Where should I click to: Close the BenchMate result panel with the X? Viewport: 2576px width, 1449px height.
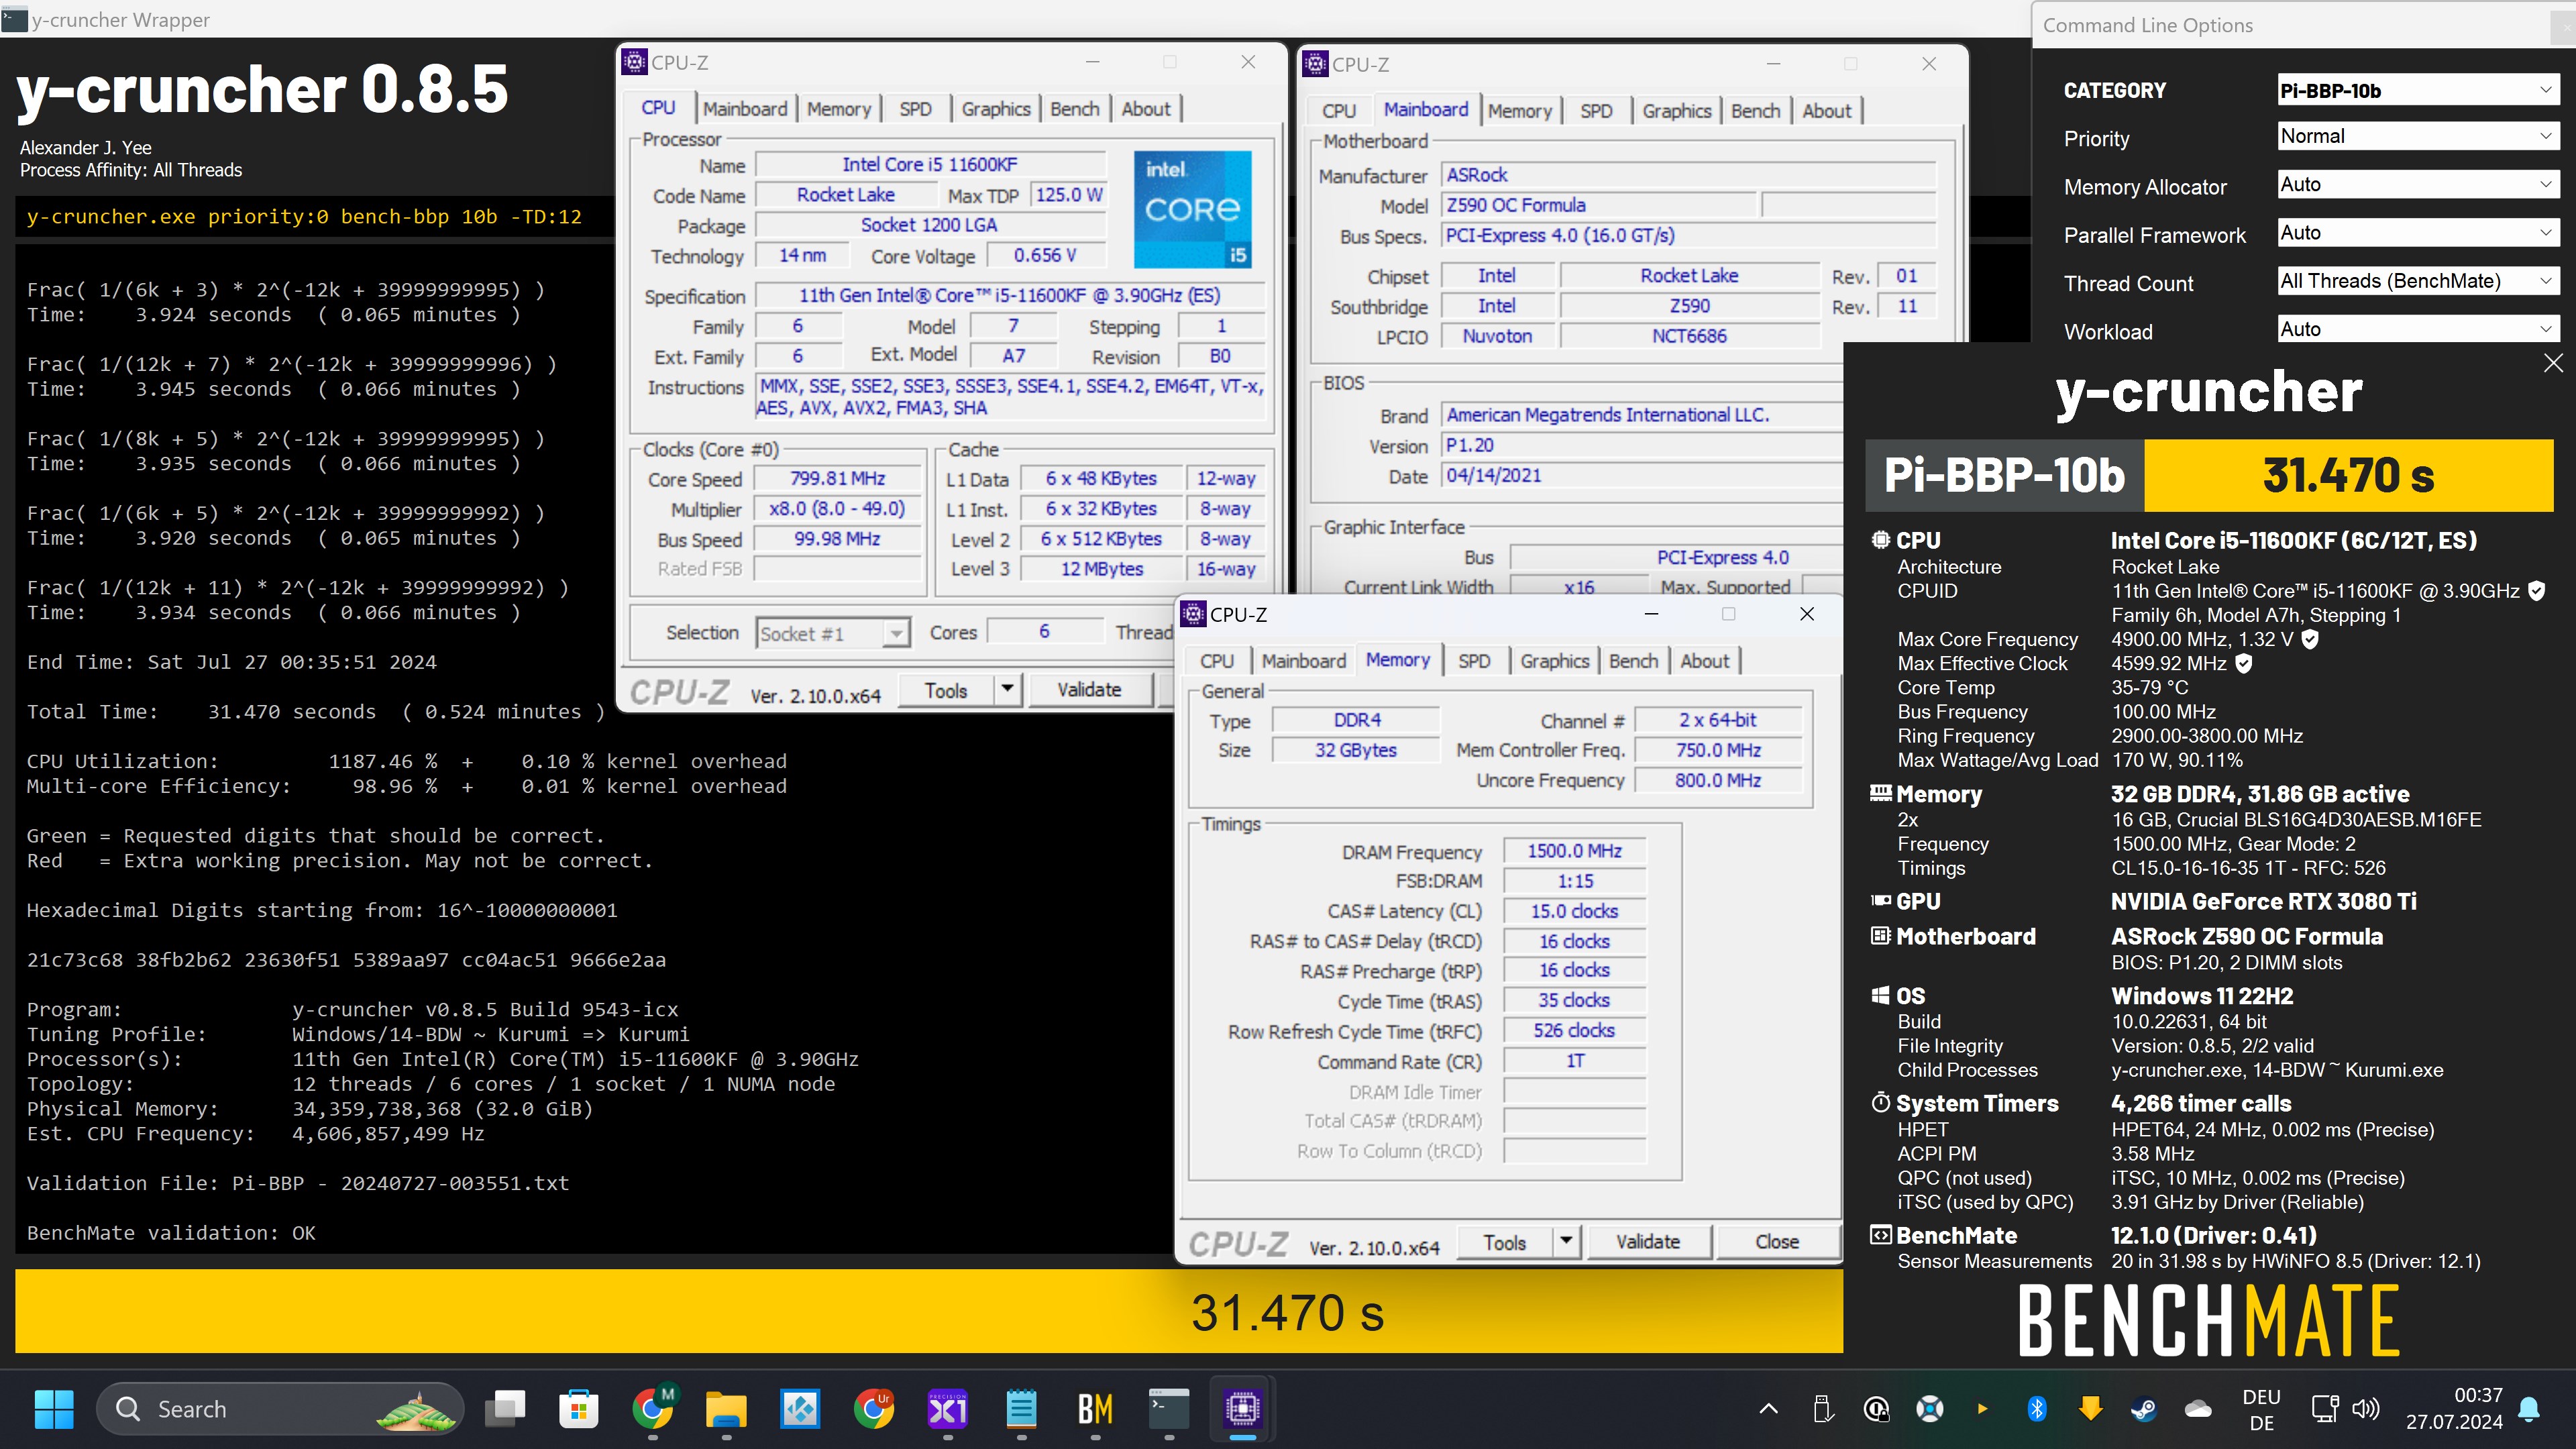click(2552, 363)
